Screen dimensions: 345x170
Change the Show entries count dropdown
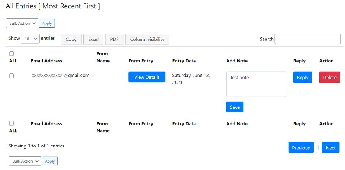[30, 39]
